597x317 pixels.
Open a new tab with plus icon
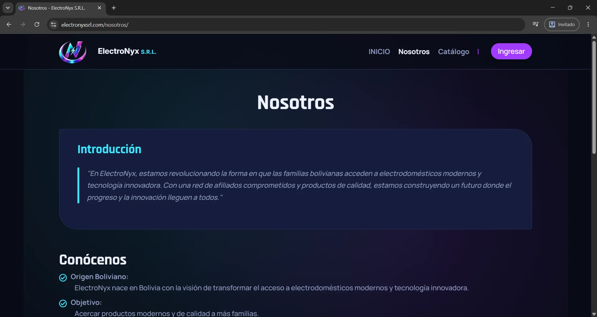click(x=114, y=8)
